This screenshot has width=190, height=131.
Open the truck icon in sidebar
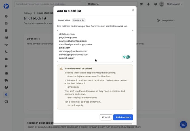(x=6, y=80)
